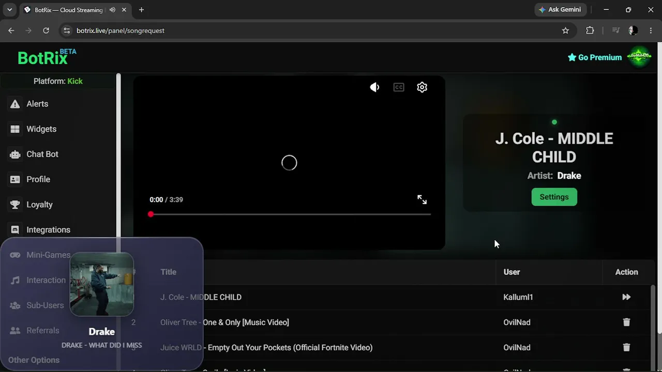662x372 pixels.
Task: Click the Go Premium link
Action: 595,57
